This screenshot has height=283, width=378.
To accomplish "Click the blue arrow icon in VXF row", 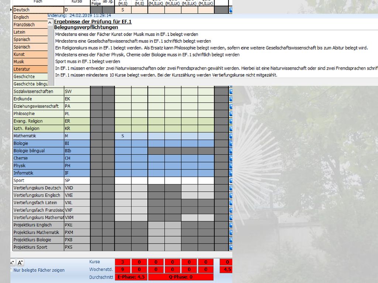I will click(231, 210).
